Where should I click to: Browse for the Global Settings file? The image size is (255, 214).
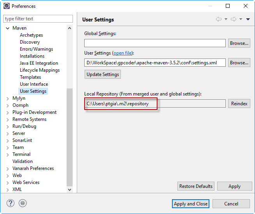coord(239,43)
